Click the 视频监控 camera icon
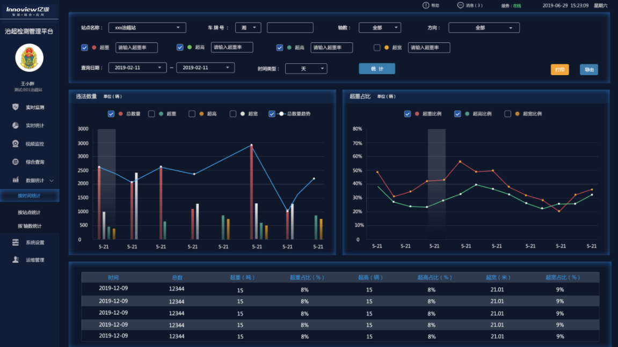618x347 pixels. pyautogui.click(x=16, y=144)
